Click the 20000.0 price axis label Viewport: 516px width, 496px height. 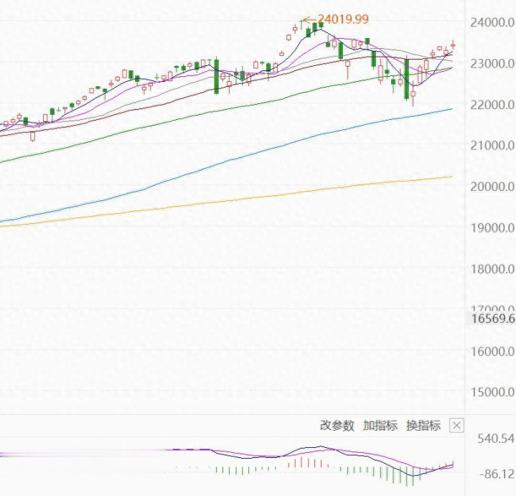pos(492,187)
